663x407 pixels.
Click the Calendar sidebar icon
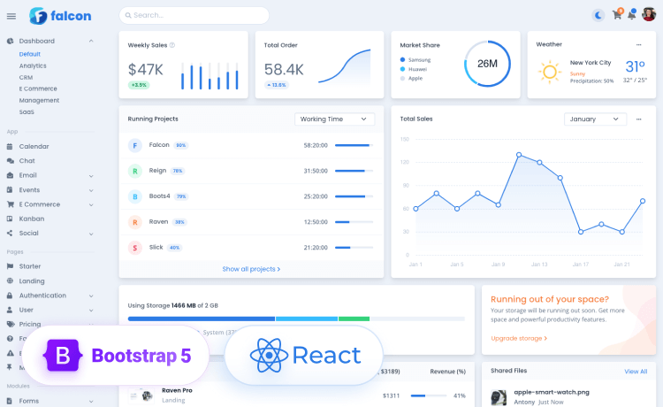click(x=10, y=146)
